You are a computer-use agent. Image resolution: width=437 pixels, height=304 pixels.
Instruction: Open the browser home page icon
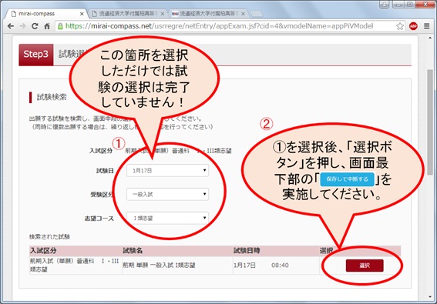tap(47, 26)
